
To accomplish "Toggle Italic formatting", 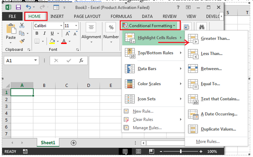I will point(44,34).
